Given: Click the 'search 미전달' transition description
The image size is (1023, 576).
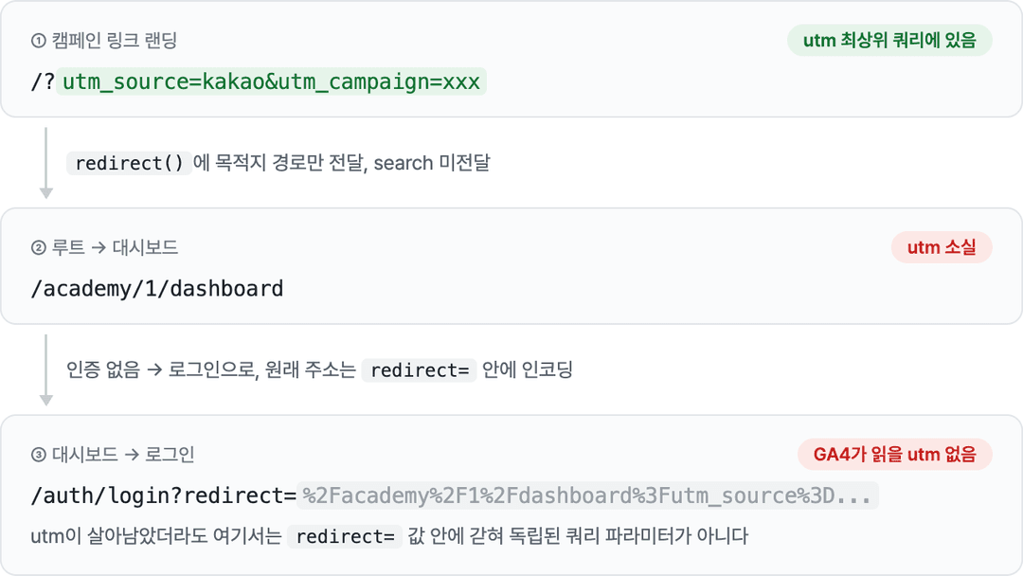Looking at the screenshot, I should pos(432,162).
